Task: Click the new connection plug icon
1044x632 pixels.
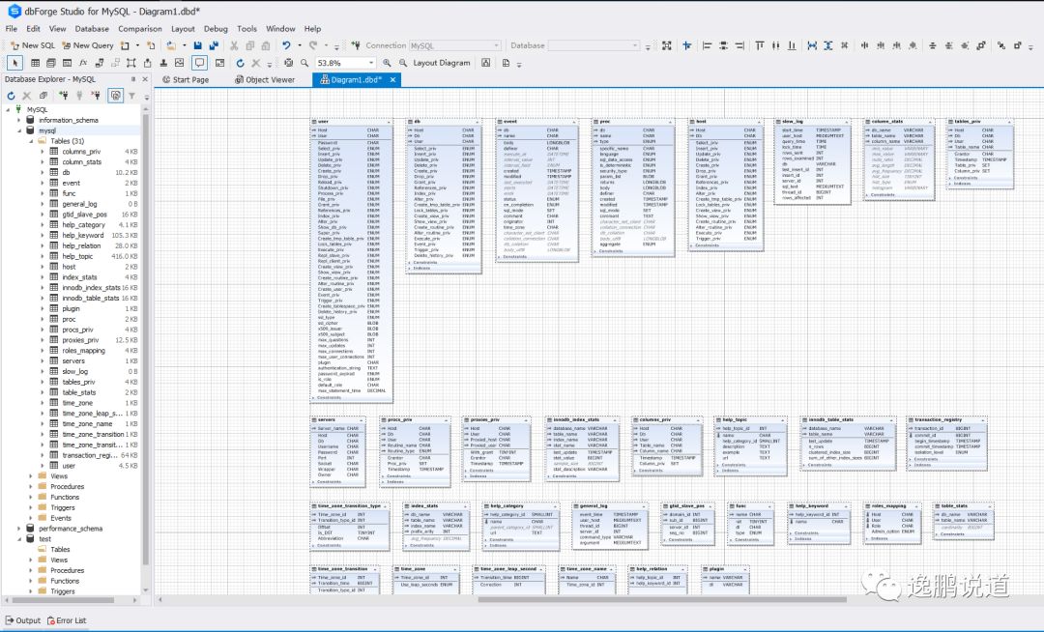Action: (x=63, y=96)
